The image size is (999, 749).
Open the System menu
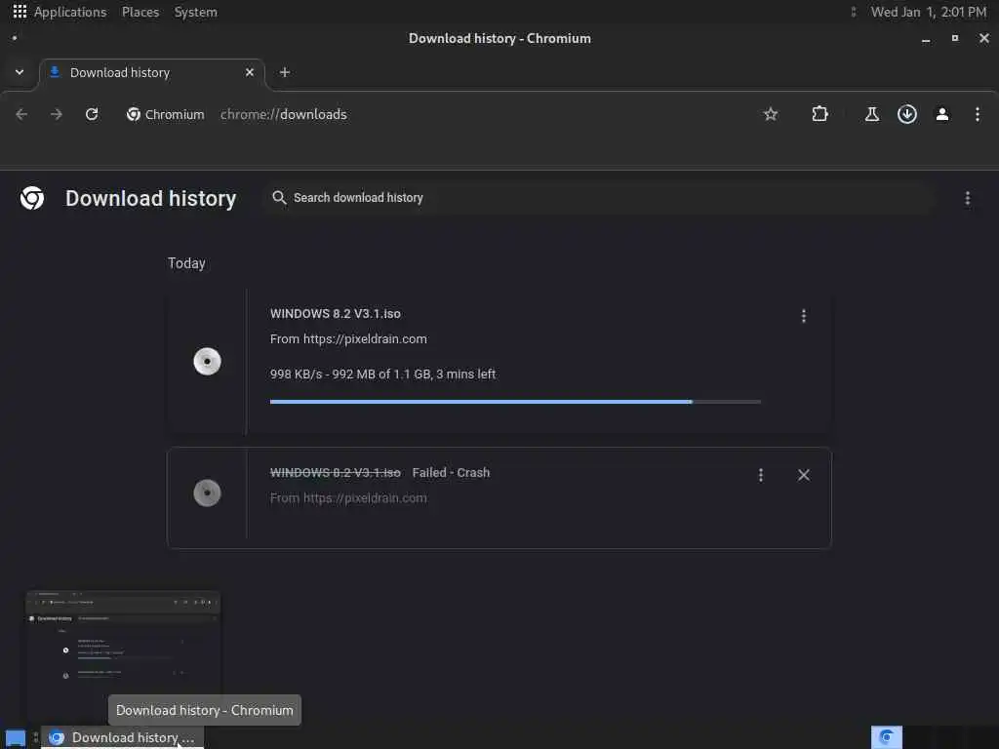click(195, 12)
